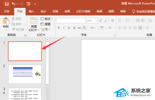The image size is (155, 100).
Task: Center align text
Action: point(125,28)
